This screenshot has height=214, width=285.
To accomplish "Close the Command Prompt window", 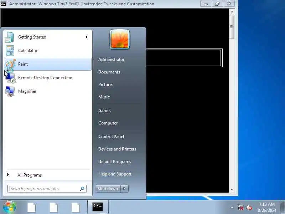I will [229, 4].
